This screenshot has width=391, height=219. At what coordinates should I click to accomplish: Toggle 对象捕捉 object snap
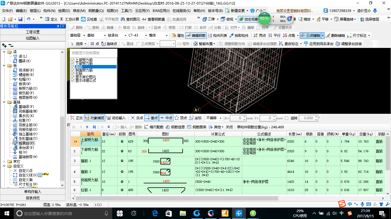[x=94, y=118]
